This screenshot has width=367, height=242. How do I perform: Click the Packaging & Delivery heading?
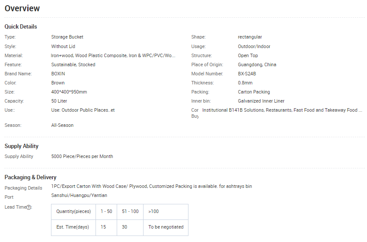click(x=30, y=177)
